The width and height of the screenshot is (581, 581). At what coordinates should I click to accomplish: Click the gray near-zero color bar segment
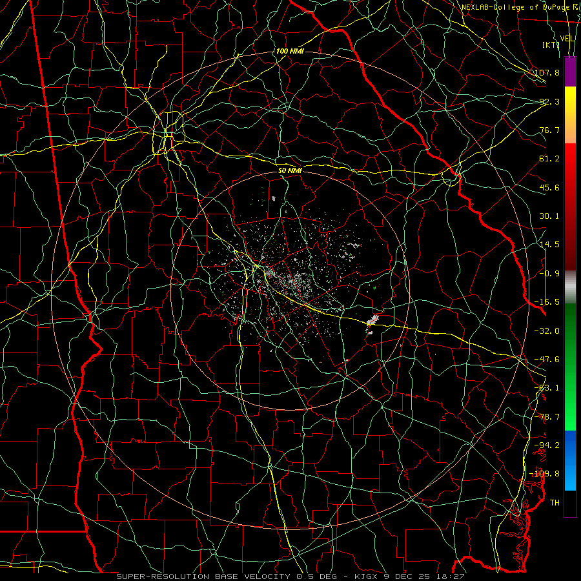[x=570, y=287]
